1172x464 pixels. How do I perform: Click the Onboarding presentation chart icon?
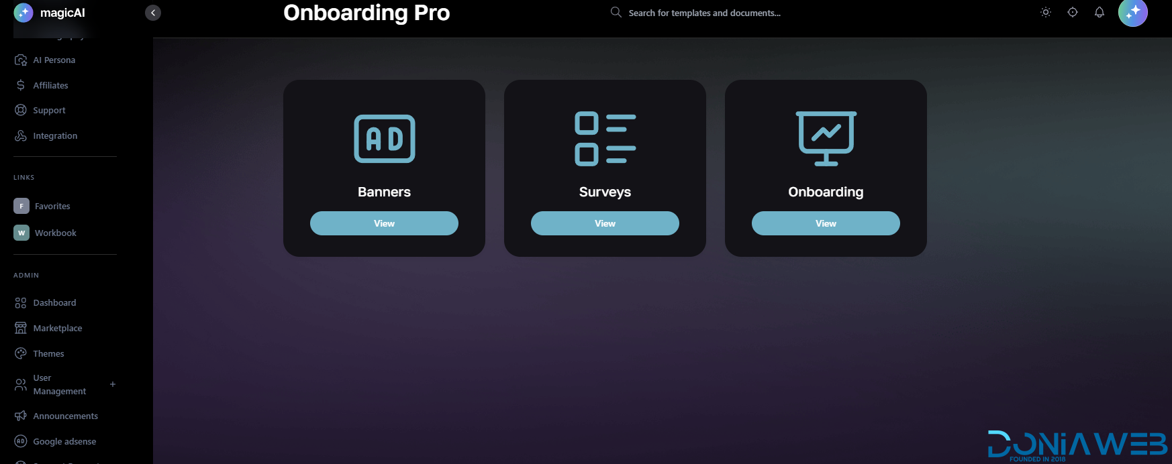826,139
